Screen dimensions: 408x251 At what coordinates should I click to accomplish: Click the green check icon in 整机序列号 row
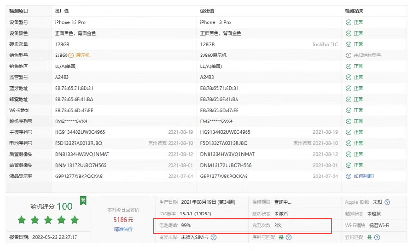click(349, 121)
